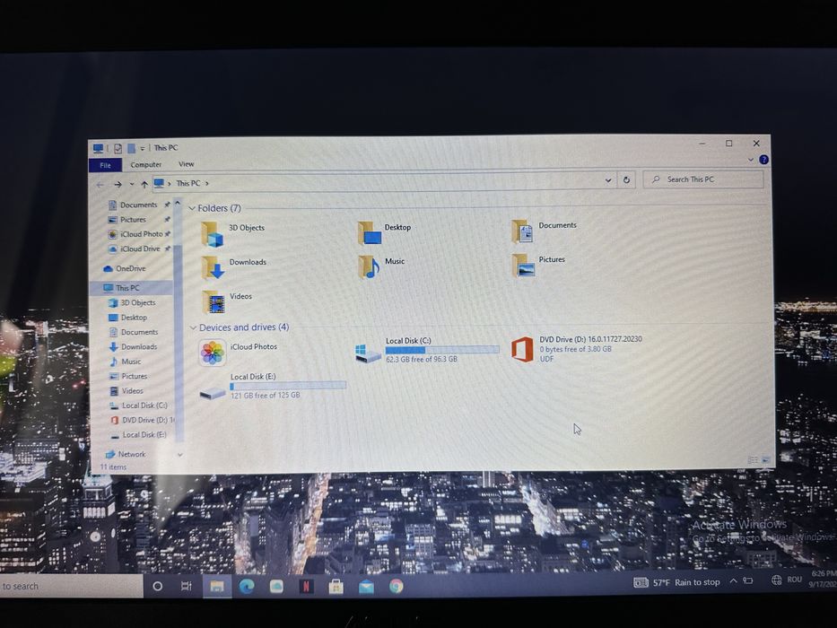837x628 pixels.
Task: Click the Forward navigation arrow
Action: (118, 184)
